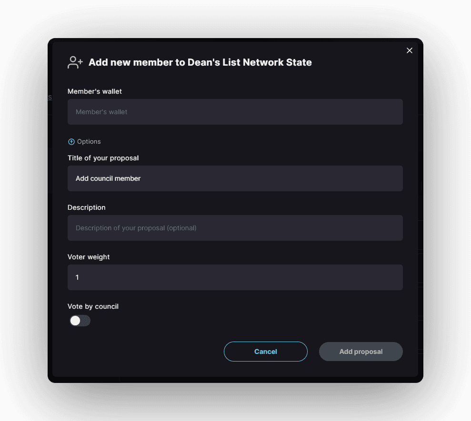Click the Title of your proposal label
The width and height of the screenshot is (471, 421).
[x=103, y=158]
